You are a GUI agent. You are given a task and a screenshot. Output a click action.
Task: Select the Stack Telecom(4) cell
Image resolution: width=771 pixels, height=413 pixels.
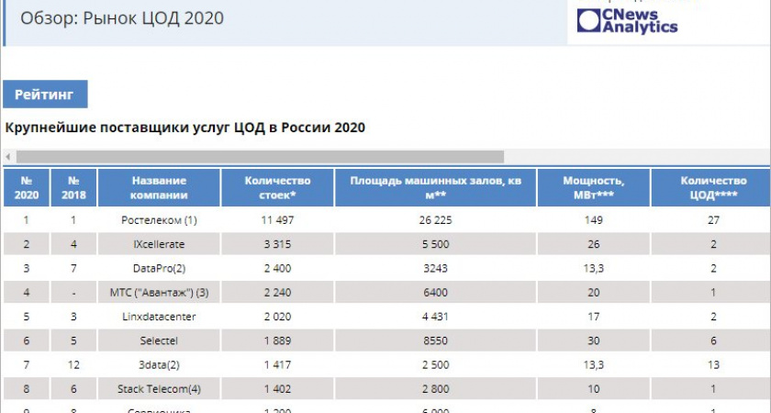[159, 389]
